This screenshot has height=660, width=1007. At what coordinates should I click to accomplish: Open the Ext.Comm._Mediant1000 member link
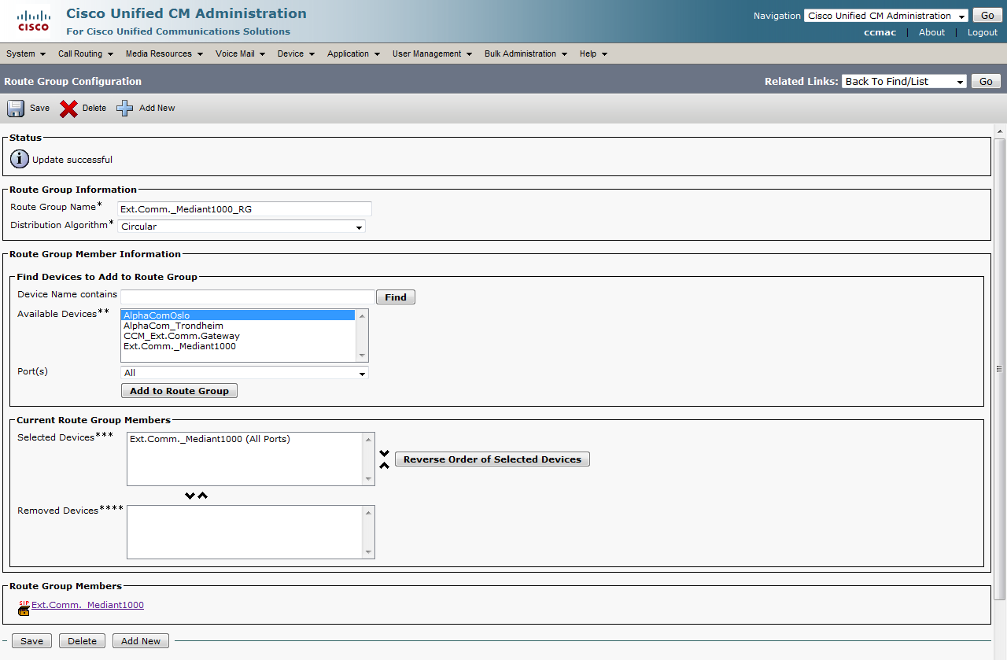pos(87,605)
